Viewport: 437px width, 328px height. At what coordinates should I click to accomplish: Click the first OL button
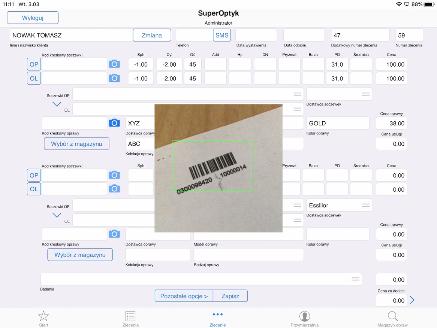pos(34,78)
